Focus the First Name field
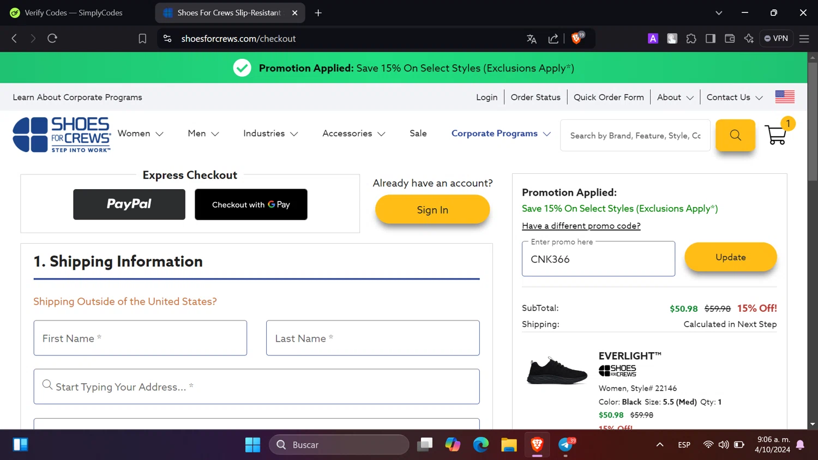 click(140, 338)
